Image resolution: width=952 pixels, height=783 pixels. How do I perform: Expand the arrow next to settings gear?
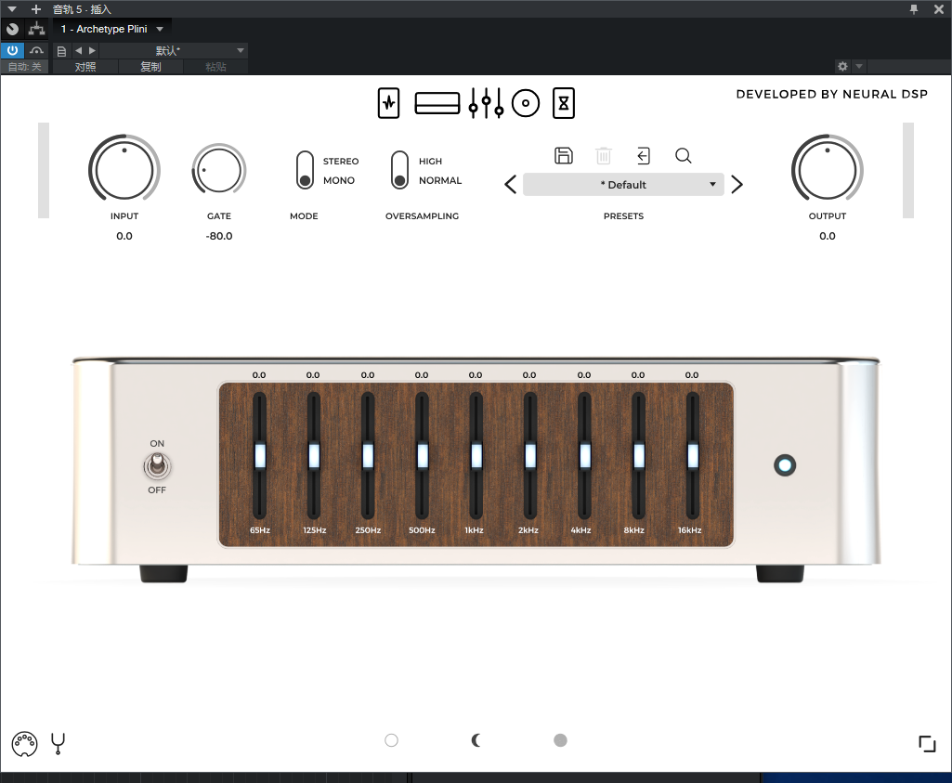(858, 66)
